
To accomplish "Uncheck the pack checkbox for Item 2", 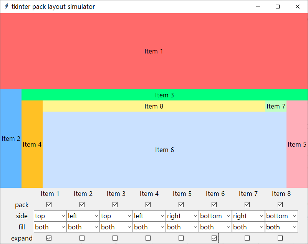I will pos(82,205).
